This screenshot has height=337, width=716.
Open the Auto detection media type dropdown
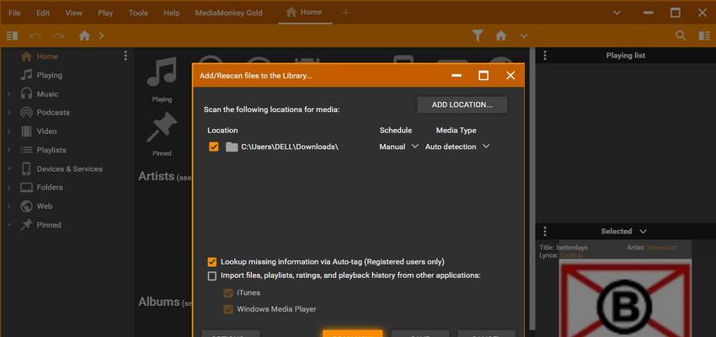click(x=457, y=147)
